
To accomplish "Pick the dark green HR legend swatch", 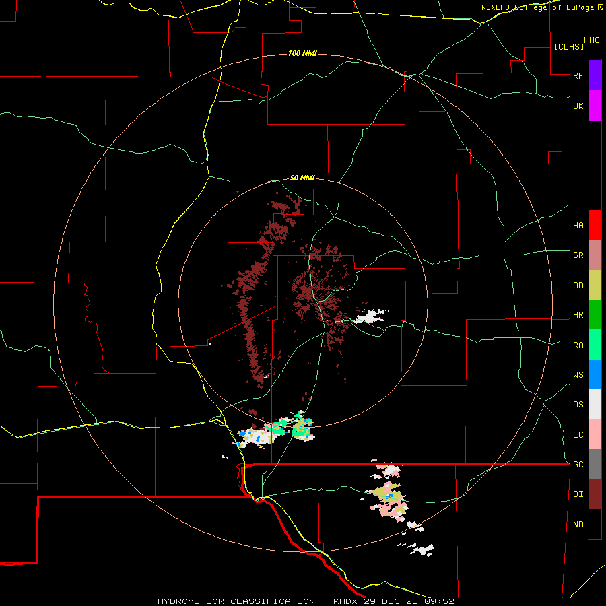I will pyautogui.click(x=595, y=314).
